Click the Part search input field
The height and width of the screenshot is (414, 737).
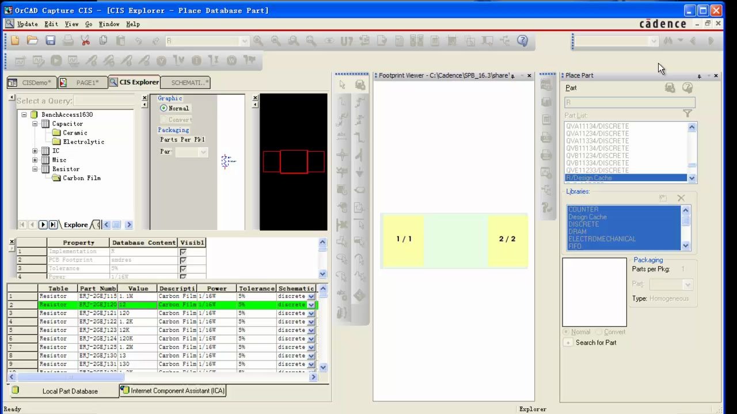click(630, 103)
